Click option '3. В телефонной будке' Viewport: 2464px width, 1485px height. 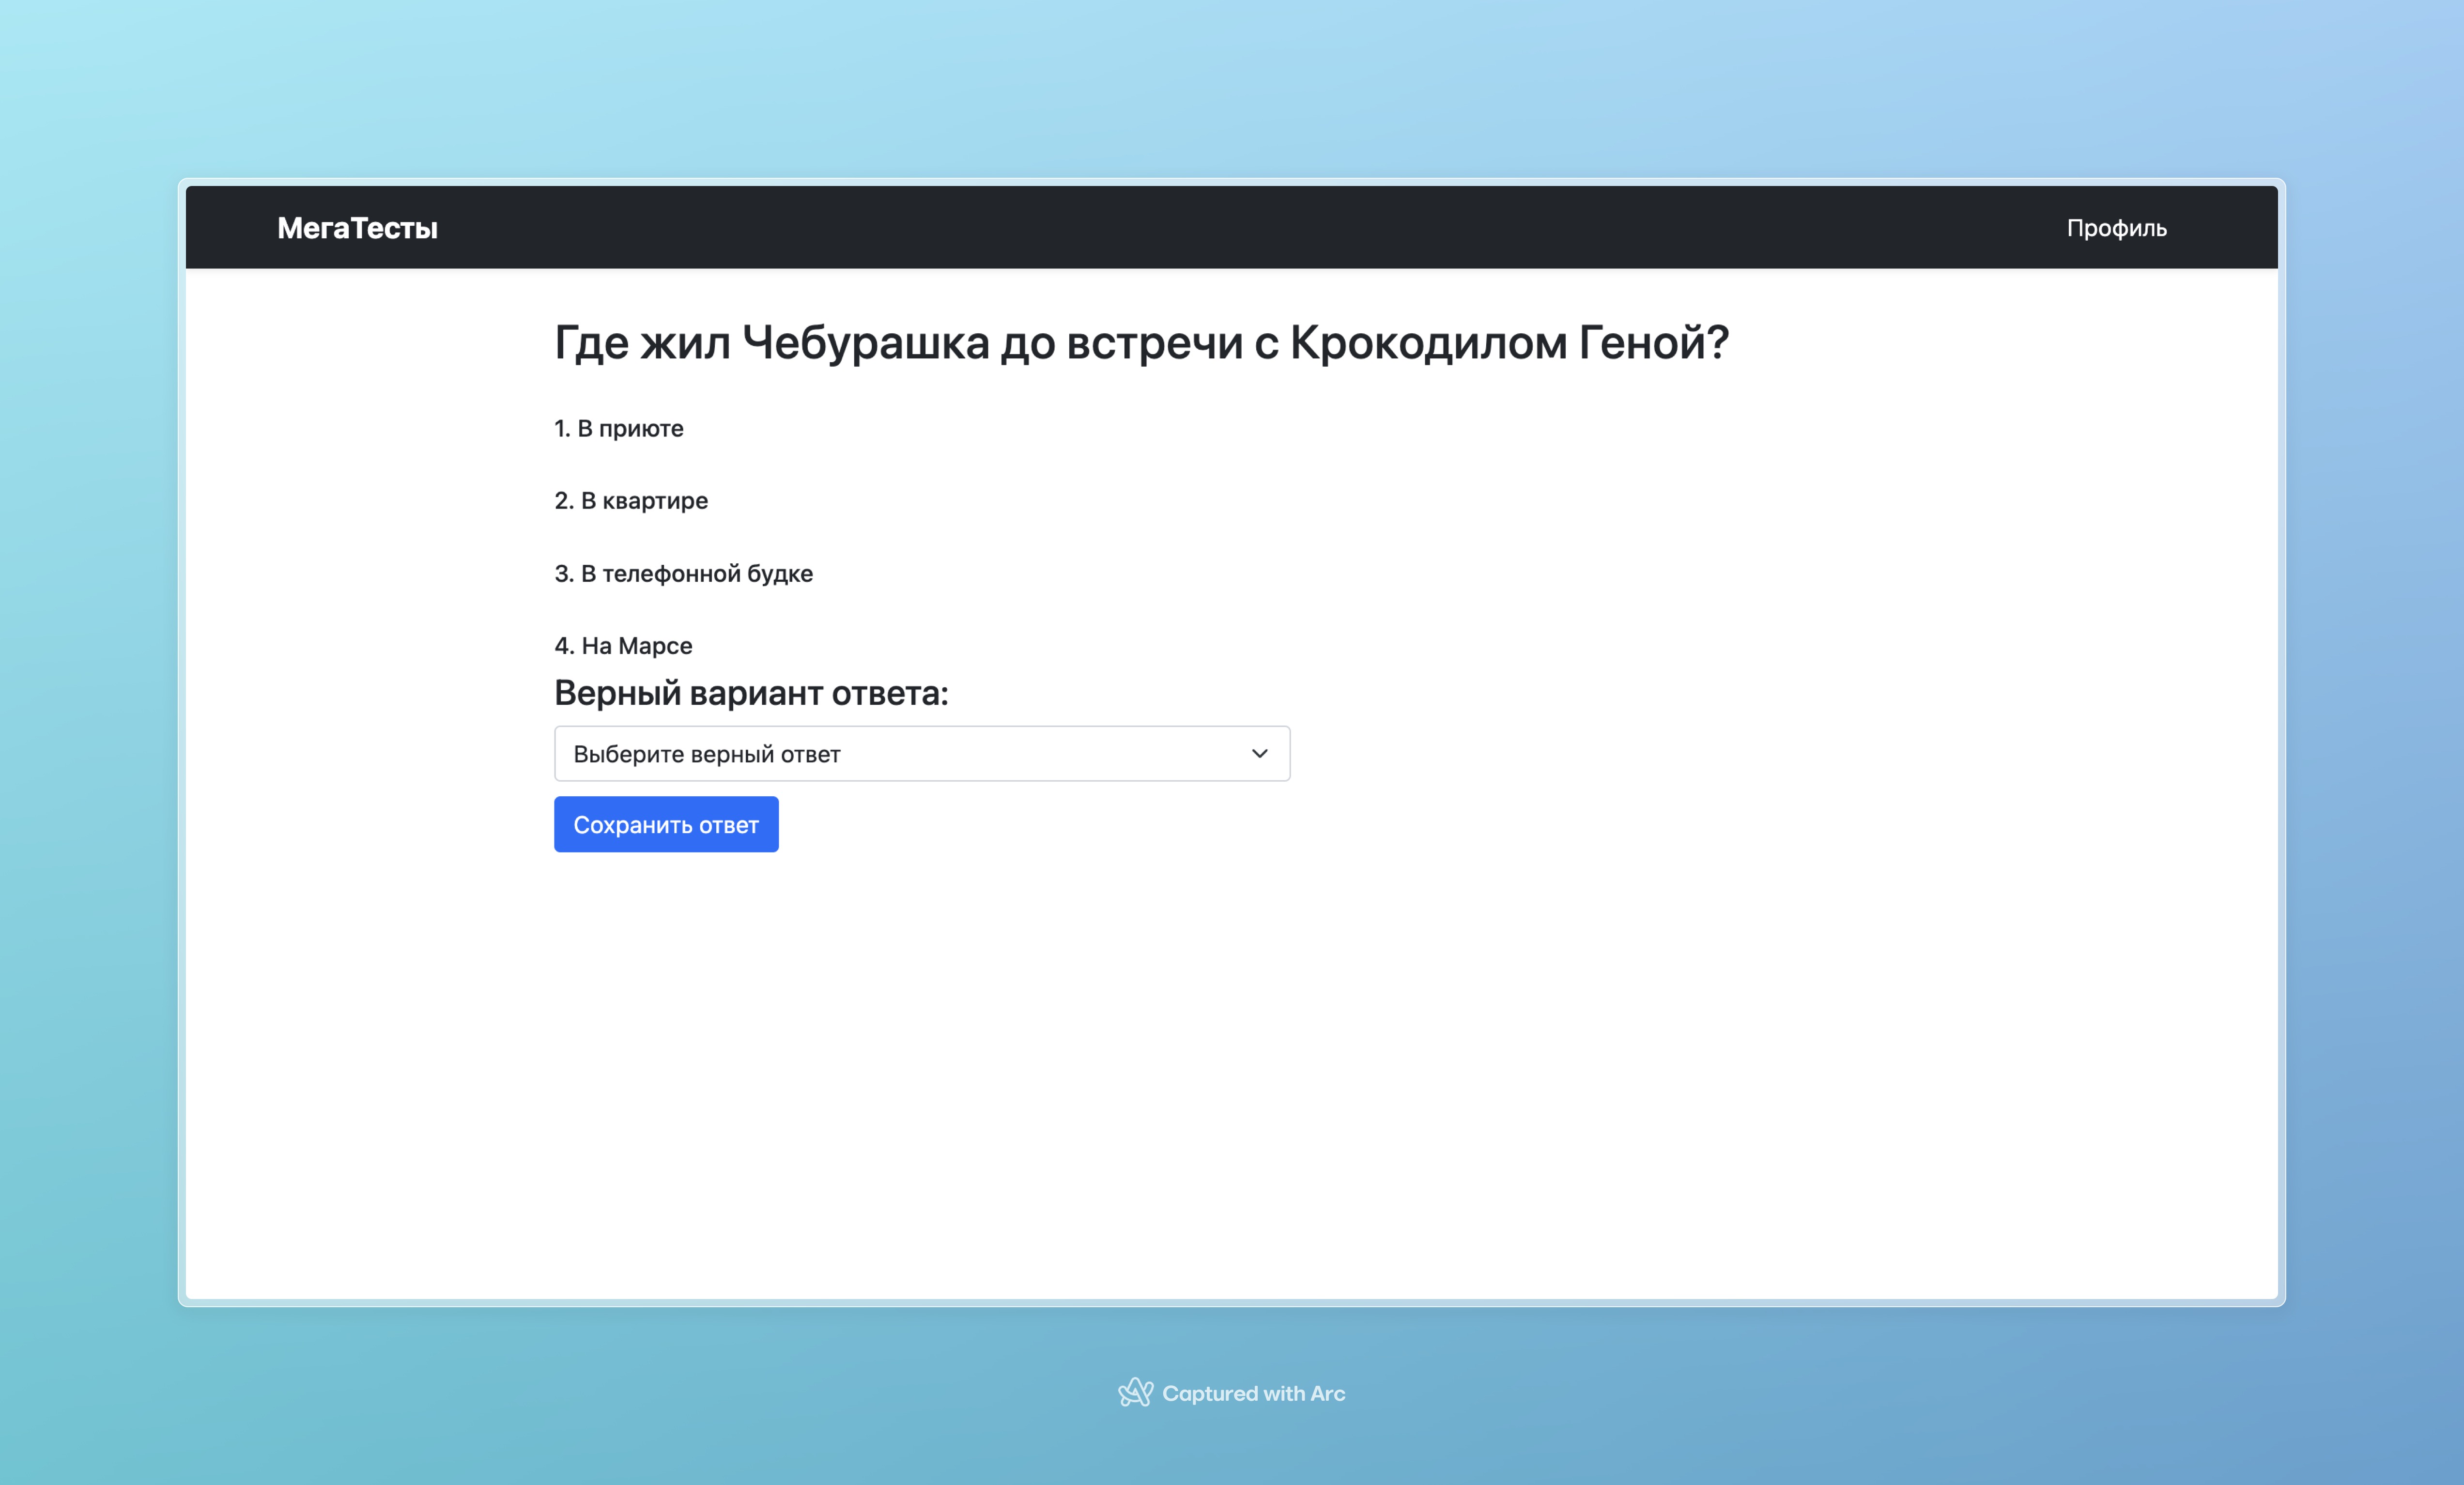pos(684,573)
